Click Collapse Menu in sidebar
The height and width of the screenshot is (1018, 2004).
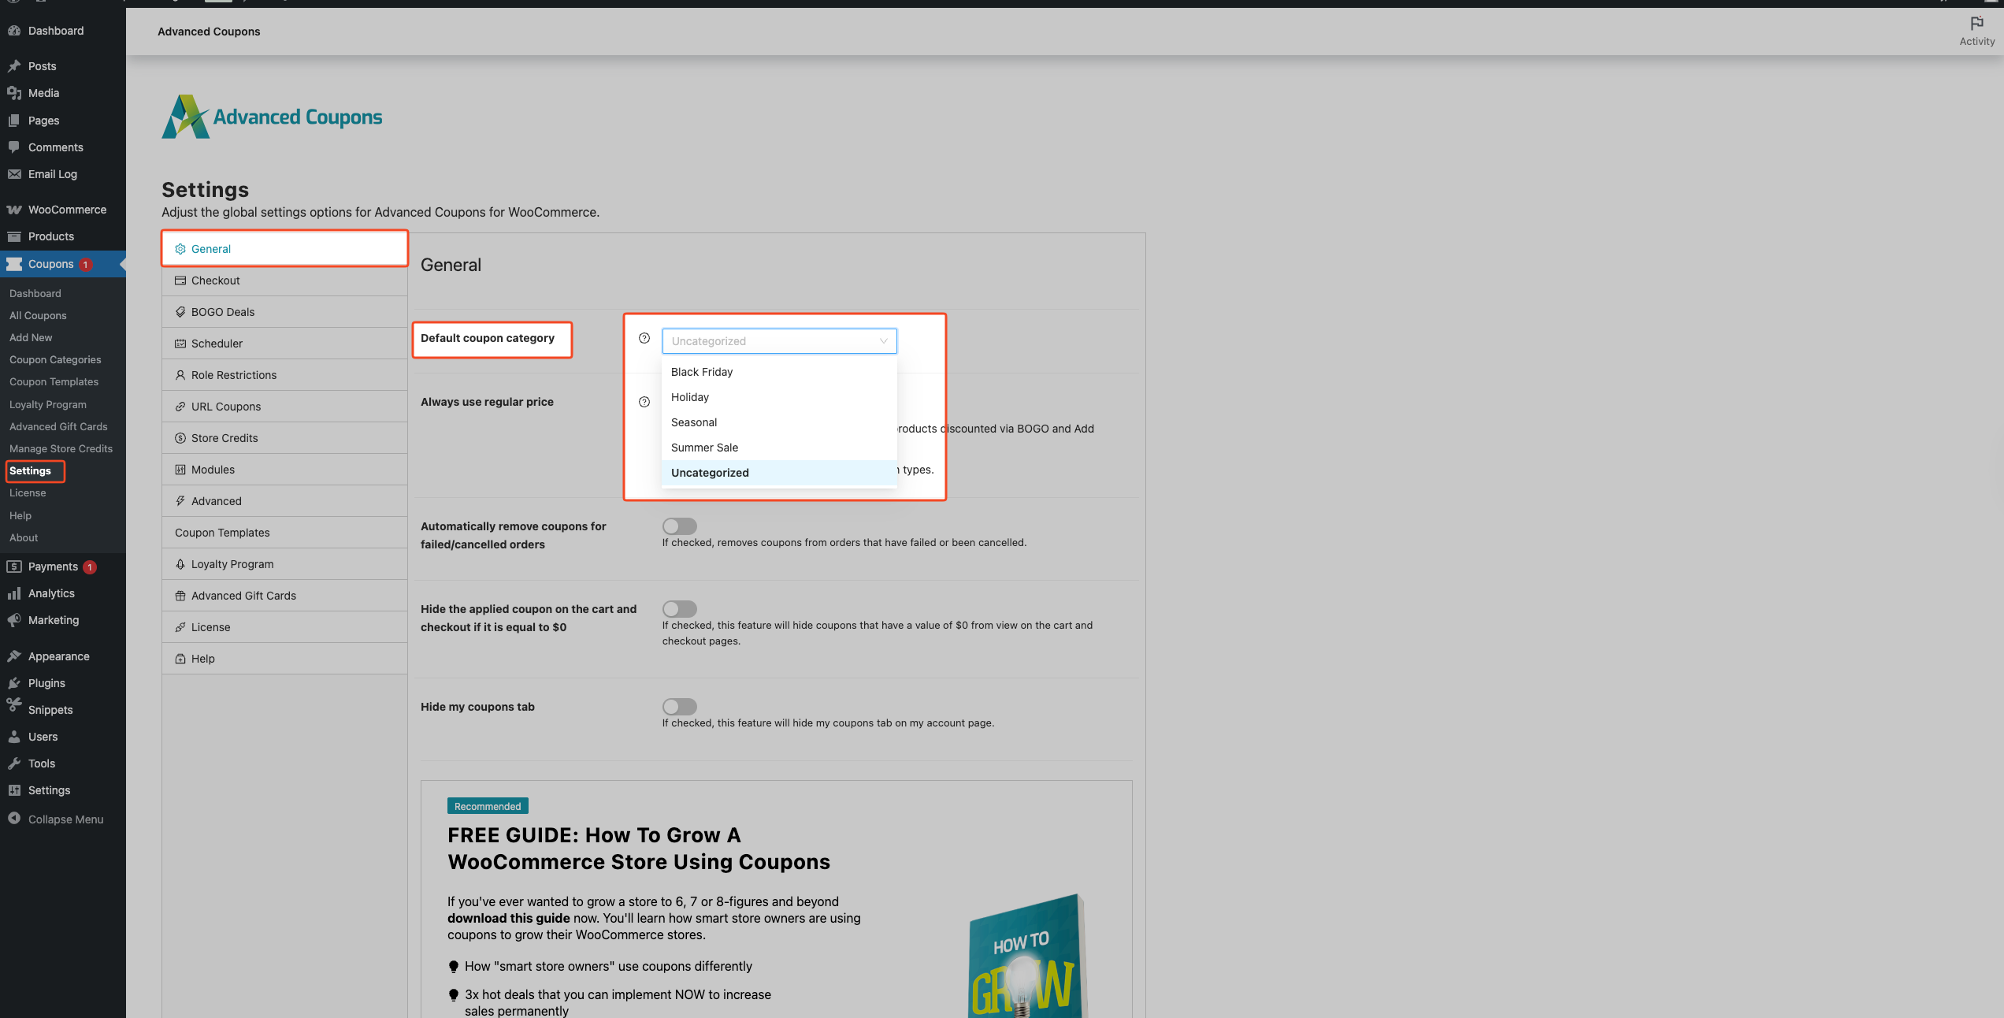(x=65, y=819)
